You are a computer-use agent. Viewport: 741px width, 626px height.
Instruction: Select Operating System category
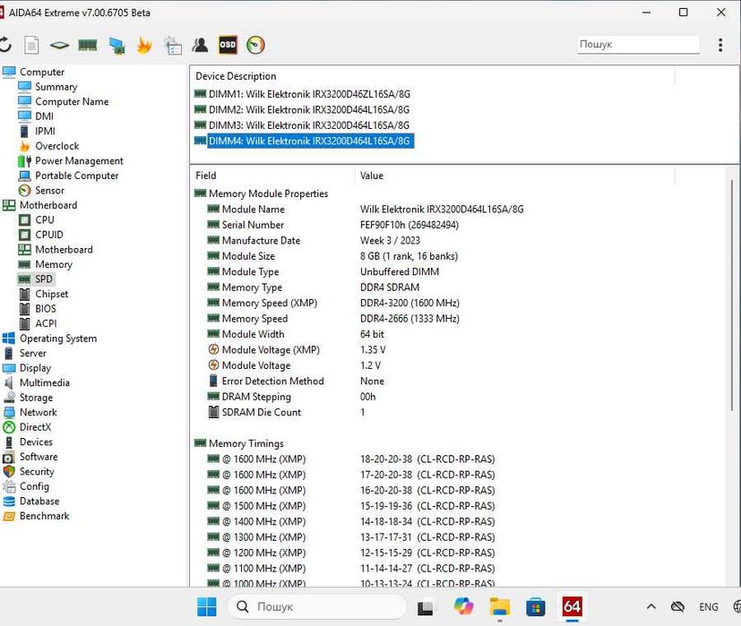click(x=58, y=339)
